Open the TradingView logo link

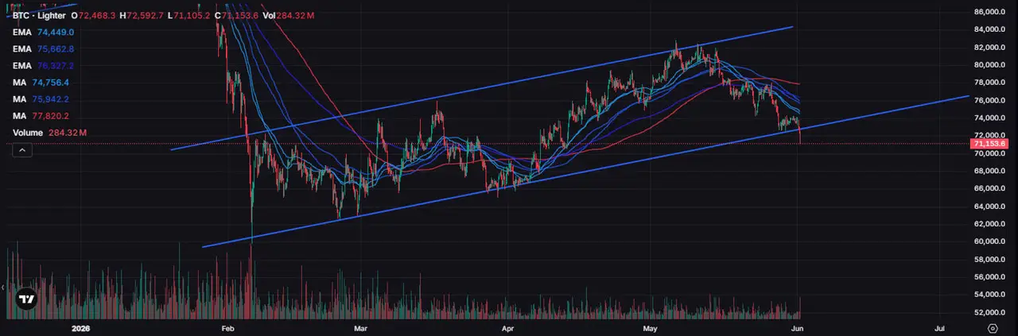[x=27, y=300]
